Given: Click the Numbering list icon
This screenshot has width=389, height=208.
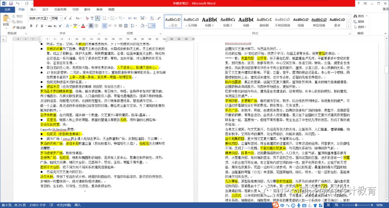Looking at the screenshot, I should pyautogui.click(x=112, y=18).
